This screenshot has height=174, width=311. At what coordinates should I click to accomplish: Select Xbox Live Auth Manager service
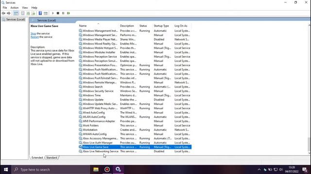[135, 143]
